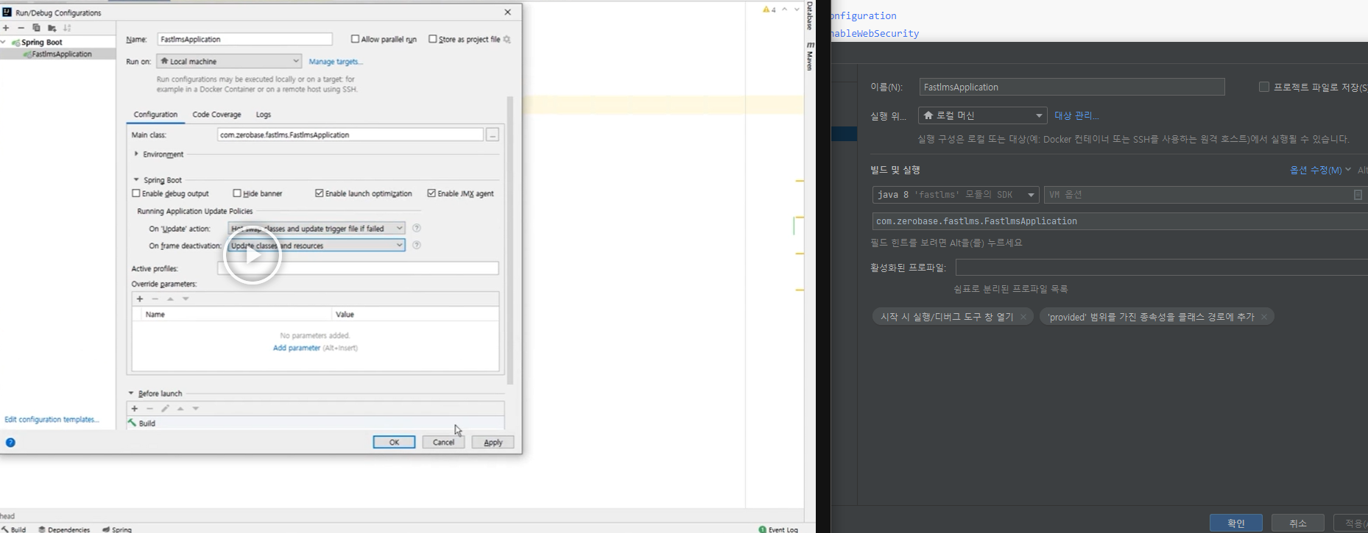Viewport: 1368px width, 533px height.
Task: Click OK button in Run/Debug dialog
Action: [x=394, y=442]
